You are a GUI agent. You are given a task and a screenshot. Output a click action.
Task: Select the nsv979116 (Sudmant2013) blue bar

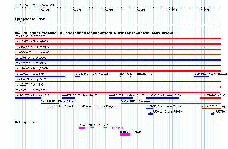(x=150, y=109)
